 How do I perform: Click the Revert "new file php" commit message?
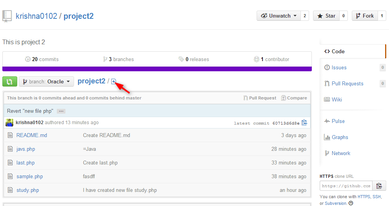coord(30,111)
